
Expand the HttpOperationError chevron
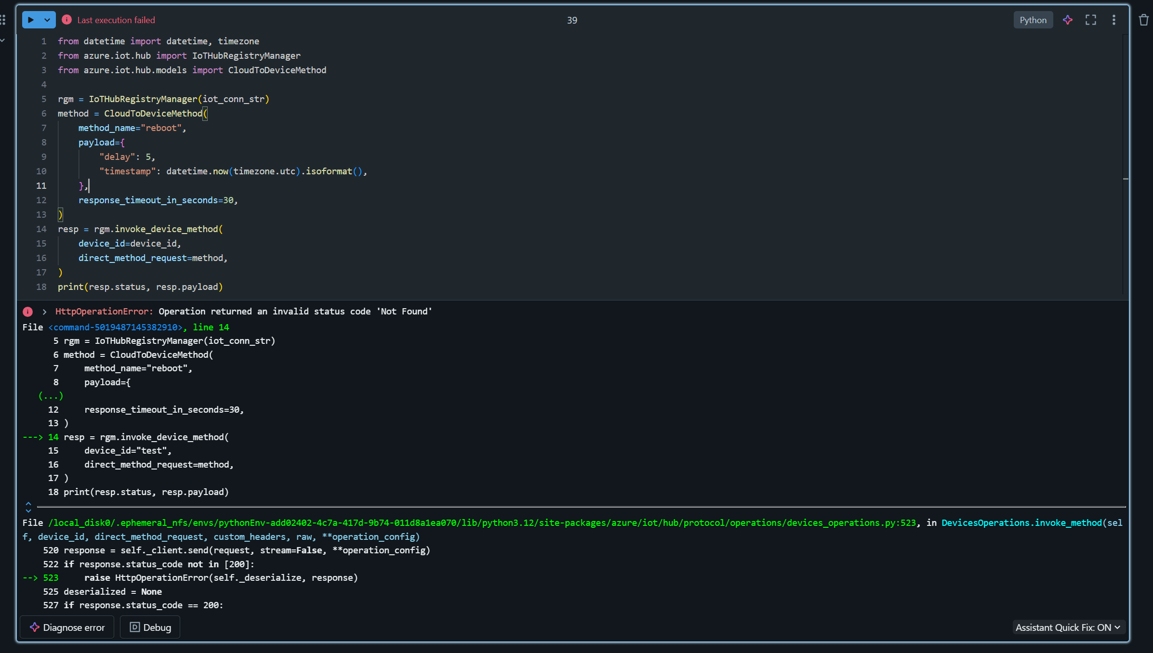pyautogui.click(x=44, y=312)
